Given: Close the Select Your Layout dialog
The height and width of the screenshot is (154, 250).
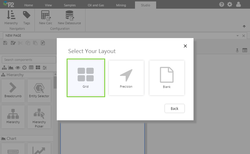Looking at the screenshot, I should coord(185,46).
